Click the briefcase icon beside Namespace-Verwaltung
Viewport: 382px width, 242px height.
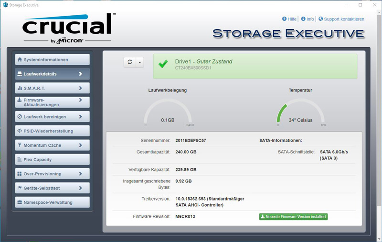click(20, 202)
